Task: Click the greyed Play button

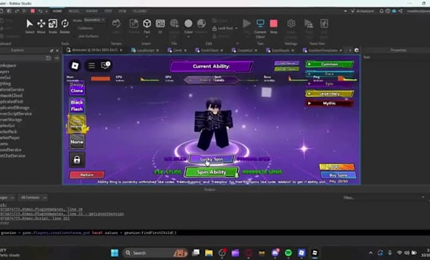Action: point(247,23)
